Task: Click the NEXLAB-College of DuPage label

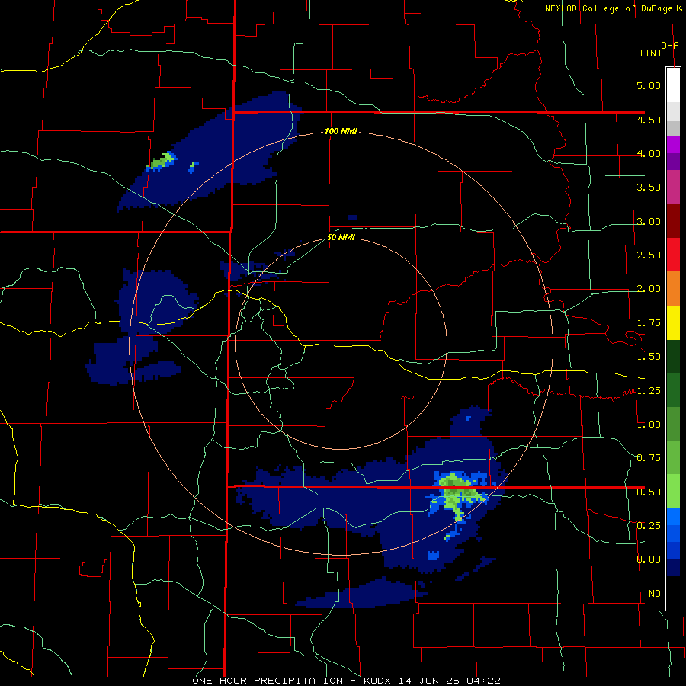Action: click(608, 8)
